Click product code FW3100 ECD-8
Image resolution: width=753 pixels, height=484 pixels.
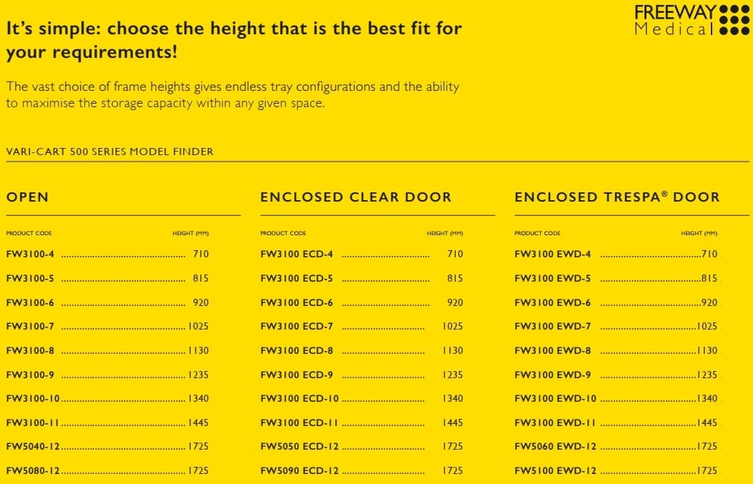(296, 350)
